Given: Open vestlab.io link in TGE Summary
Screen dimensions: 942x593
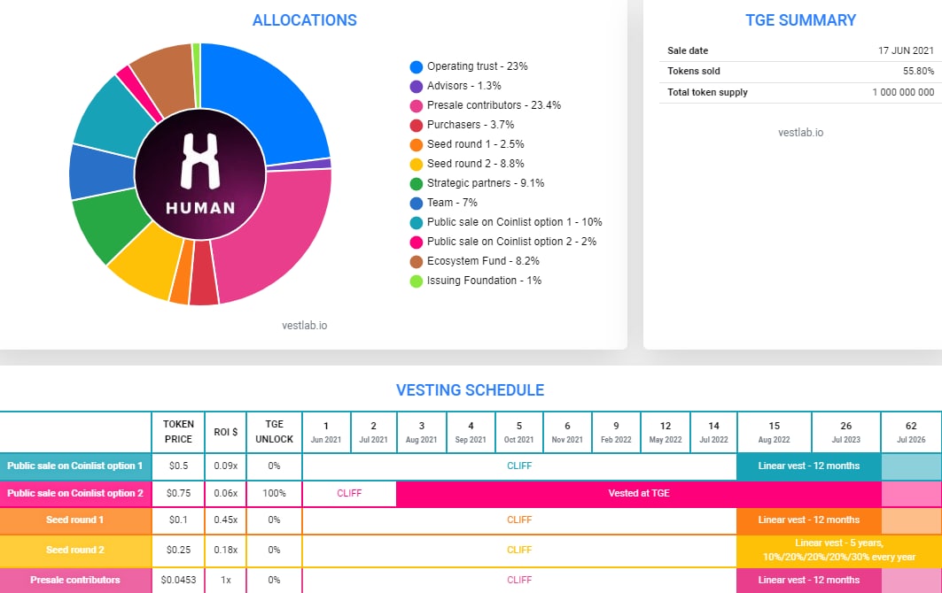Looking at the screenshot, I should coord(800,133).
